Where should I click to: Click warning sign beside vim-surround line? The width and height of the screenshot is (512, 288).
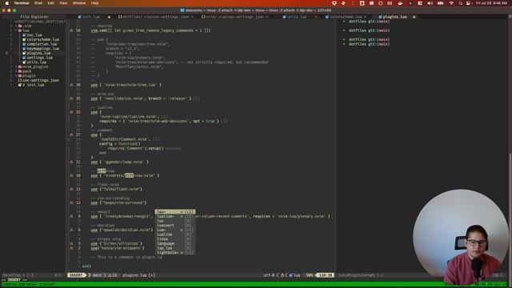point(71,202)
